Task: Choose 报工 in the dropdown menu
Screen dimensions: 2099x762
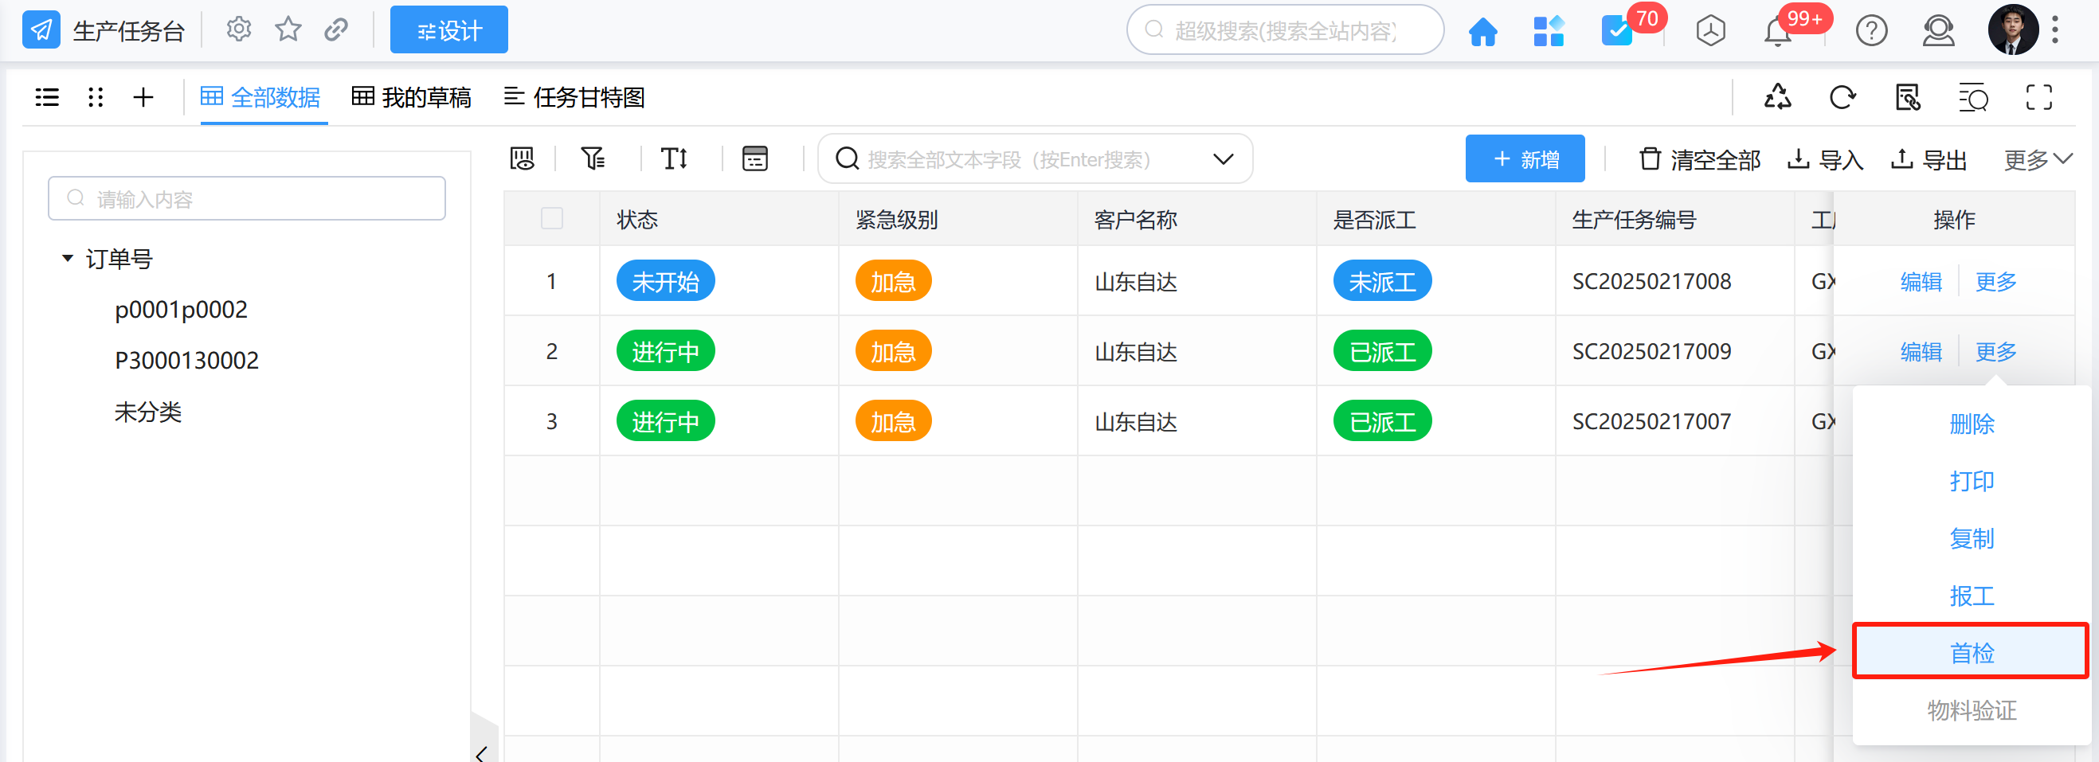Action: (1971, 596)
